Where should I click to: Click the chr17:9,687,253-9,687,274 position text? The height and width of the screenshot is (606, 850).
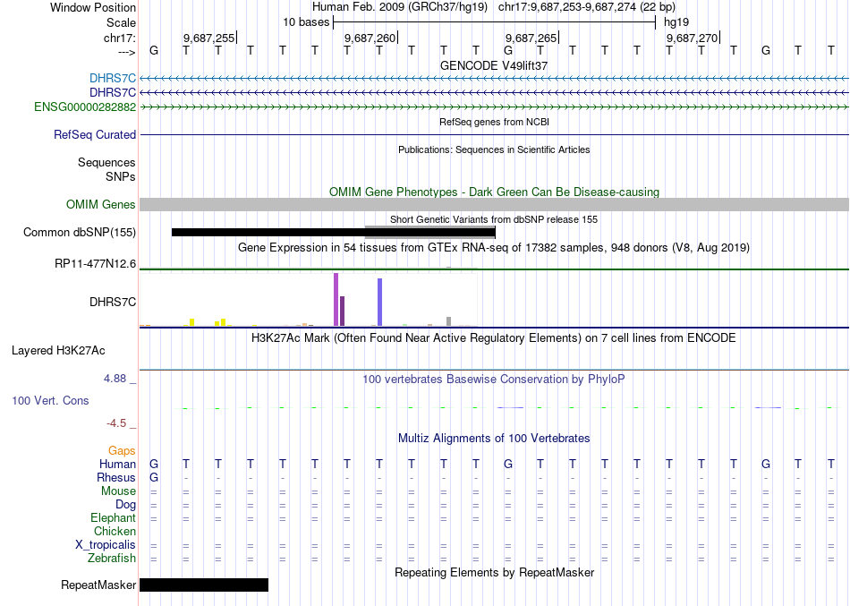pos(587,7)
